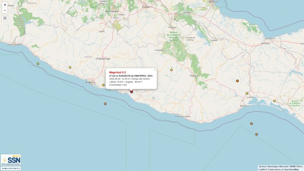The image size is (304, 171).
Task: Select yellow marker near Juchitán
Action: [247, 94]
